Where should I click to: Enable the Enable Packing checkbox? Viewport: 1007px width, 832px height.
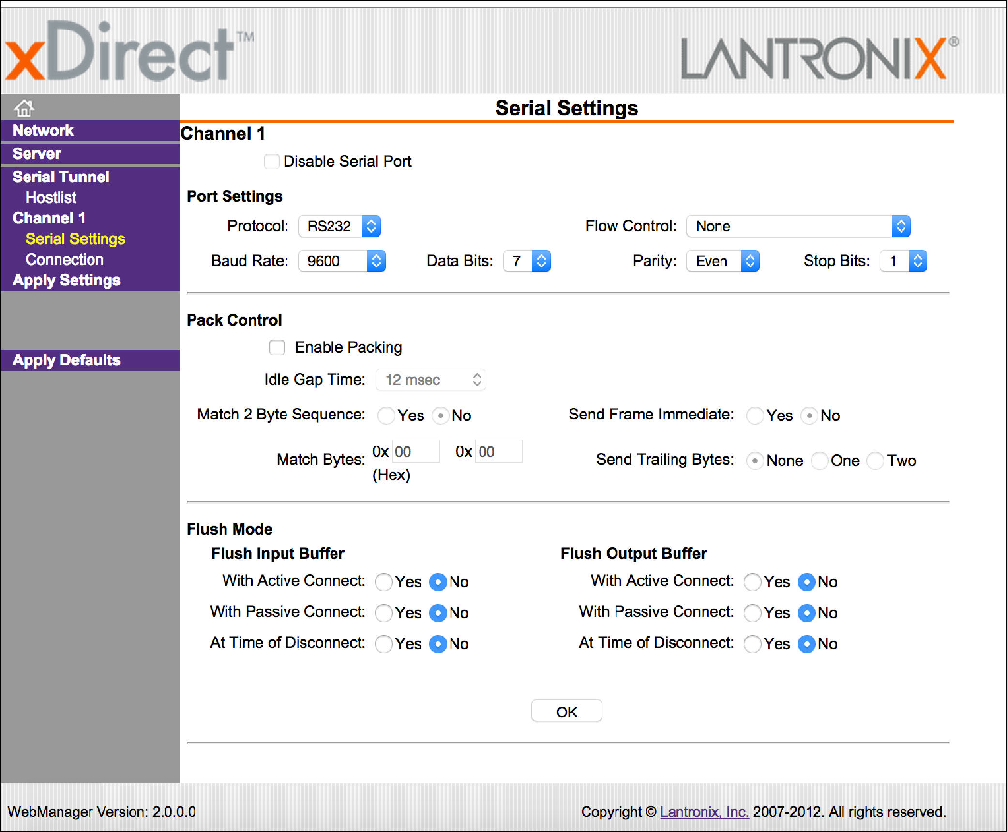[x=277, y=347]
